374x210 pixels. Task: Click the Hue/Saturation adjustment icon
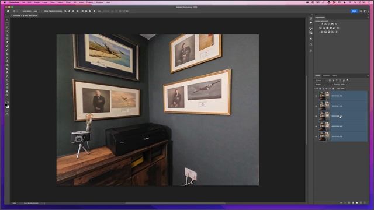[x=320, y=28]
